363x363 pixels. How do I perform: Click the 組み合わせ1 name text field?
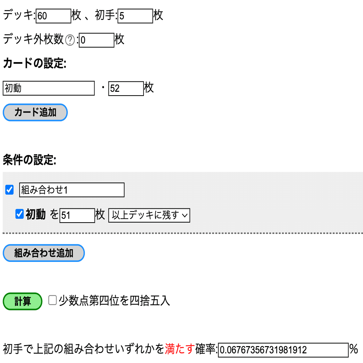[x=72, y=190]
